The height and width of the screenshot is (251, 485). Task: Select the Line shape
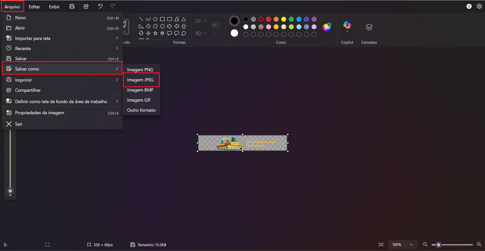click(x=141, y=19)
